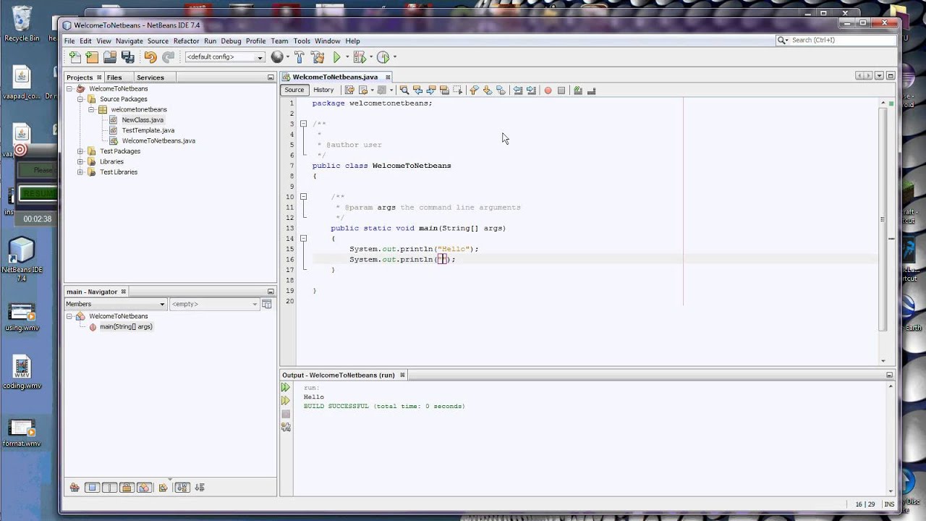The width and height of the screenshot is (926, 521).
Task: Toggle Show Inner Classes in Navigator
Action: point(144,488)
